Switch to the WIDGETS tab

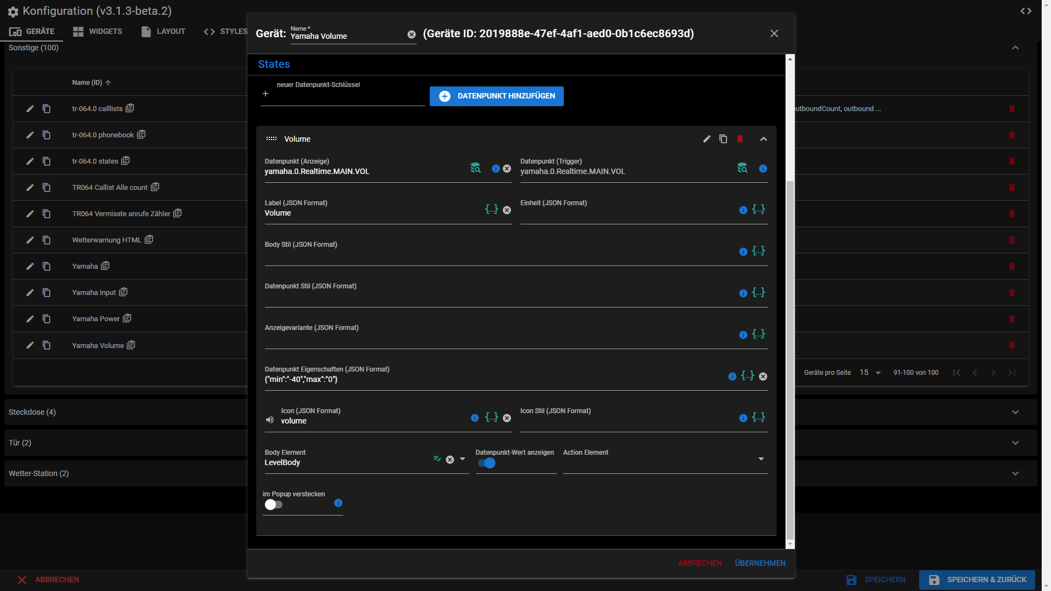coord(97,31)
